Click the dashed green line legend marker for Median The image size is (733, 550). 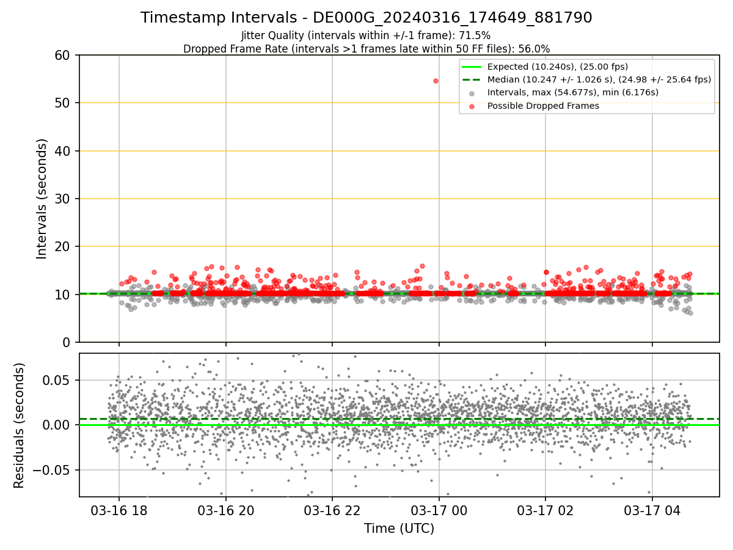[x=472, y=79]
